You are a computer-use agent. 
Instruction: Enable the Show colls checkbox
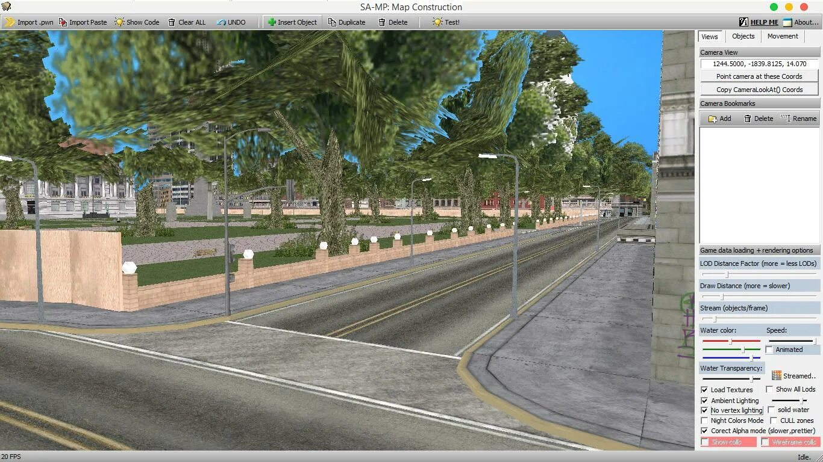pos(705,442)
